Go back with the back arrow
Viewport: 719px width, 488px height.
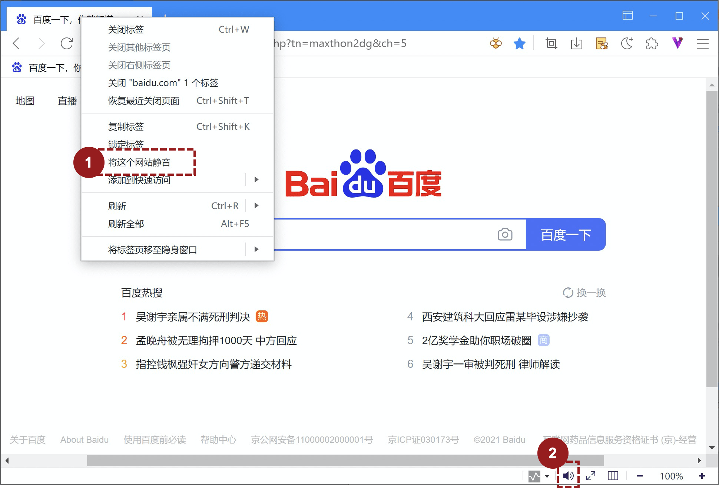pos(16,43)
